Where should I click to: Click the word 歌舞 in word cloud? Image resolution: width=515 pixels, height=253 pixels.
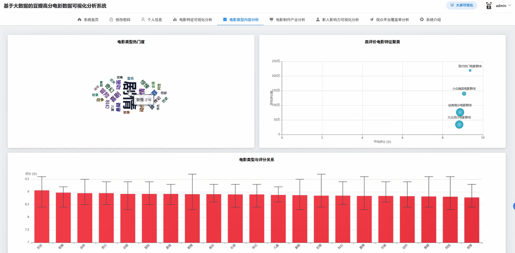[x=127, y=112]
